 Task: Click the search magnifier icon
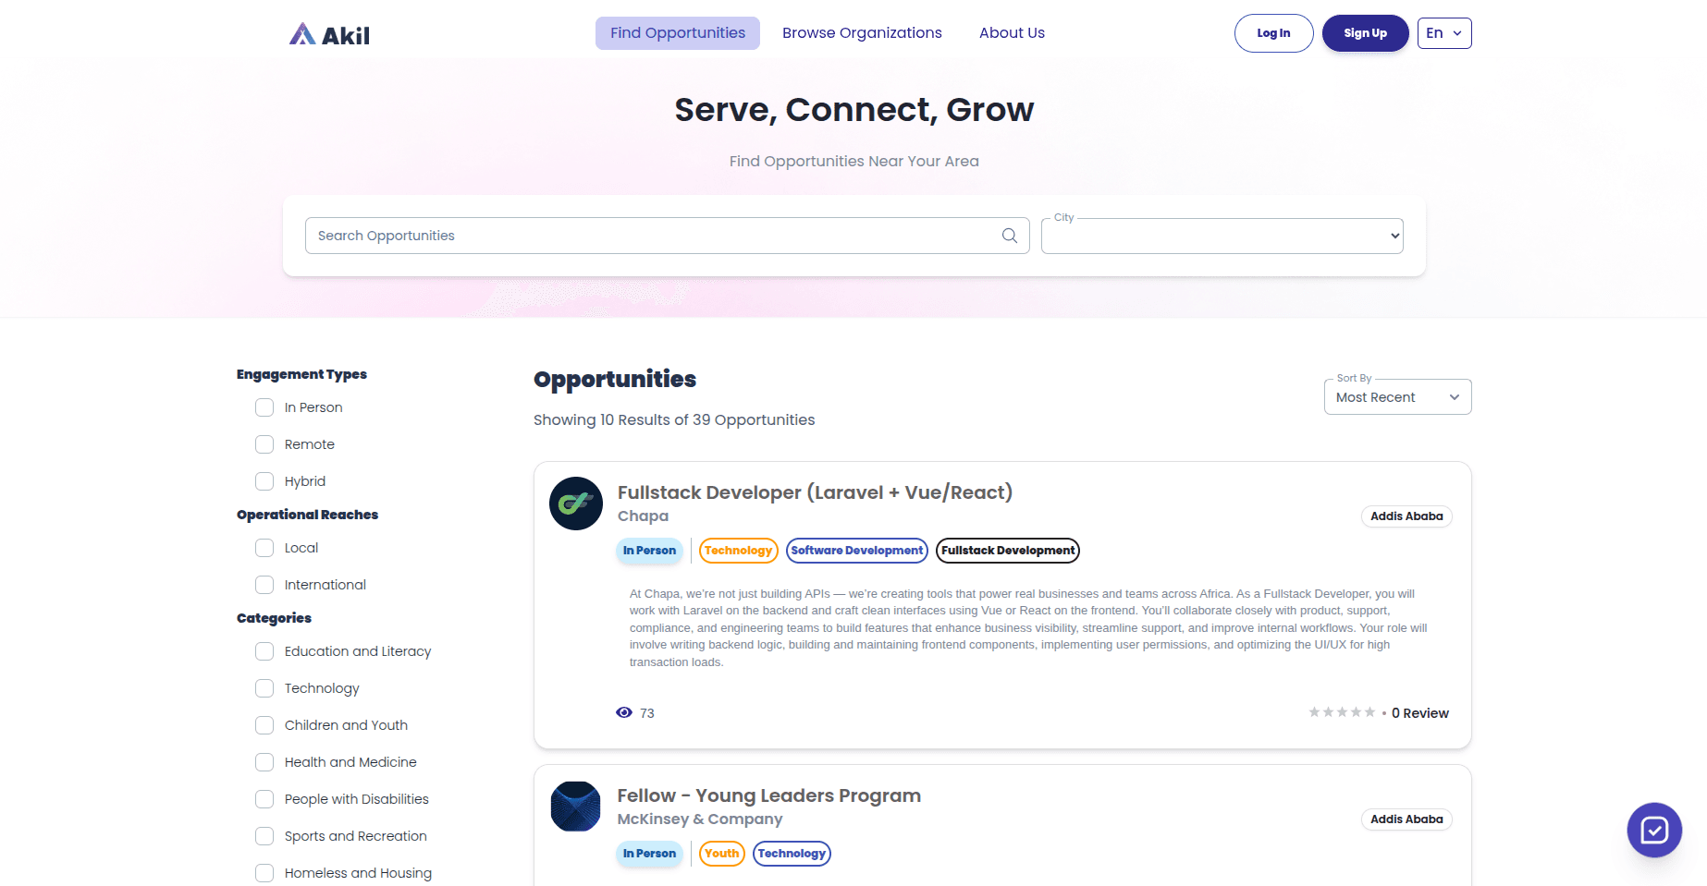pos(1010,236)
